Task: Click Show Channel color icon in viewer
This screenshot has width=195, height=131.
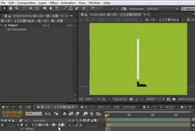Action: 142,99
